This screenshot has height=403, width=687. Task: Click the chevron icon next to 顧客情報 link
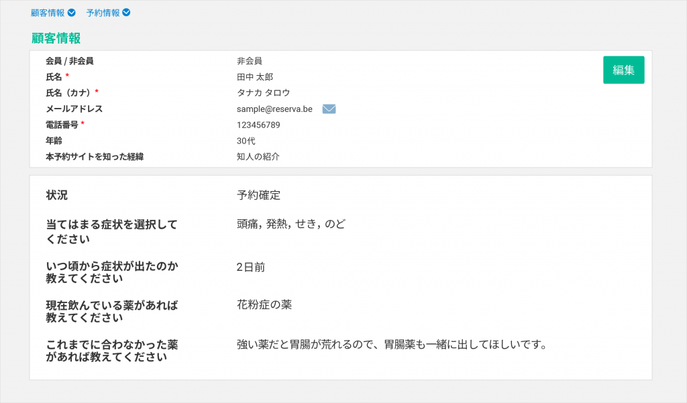[x=72, y=13]
